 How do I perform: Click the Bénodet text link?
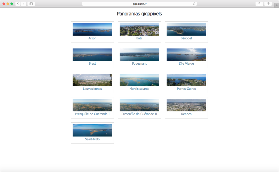[x=186, y=38]
